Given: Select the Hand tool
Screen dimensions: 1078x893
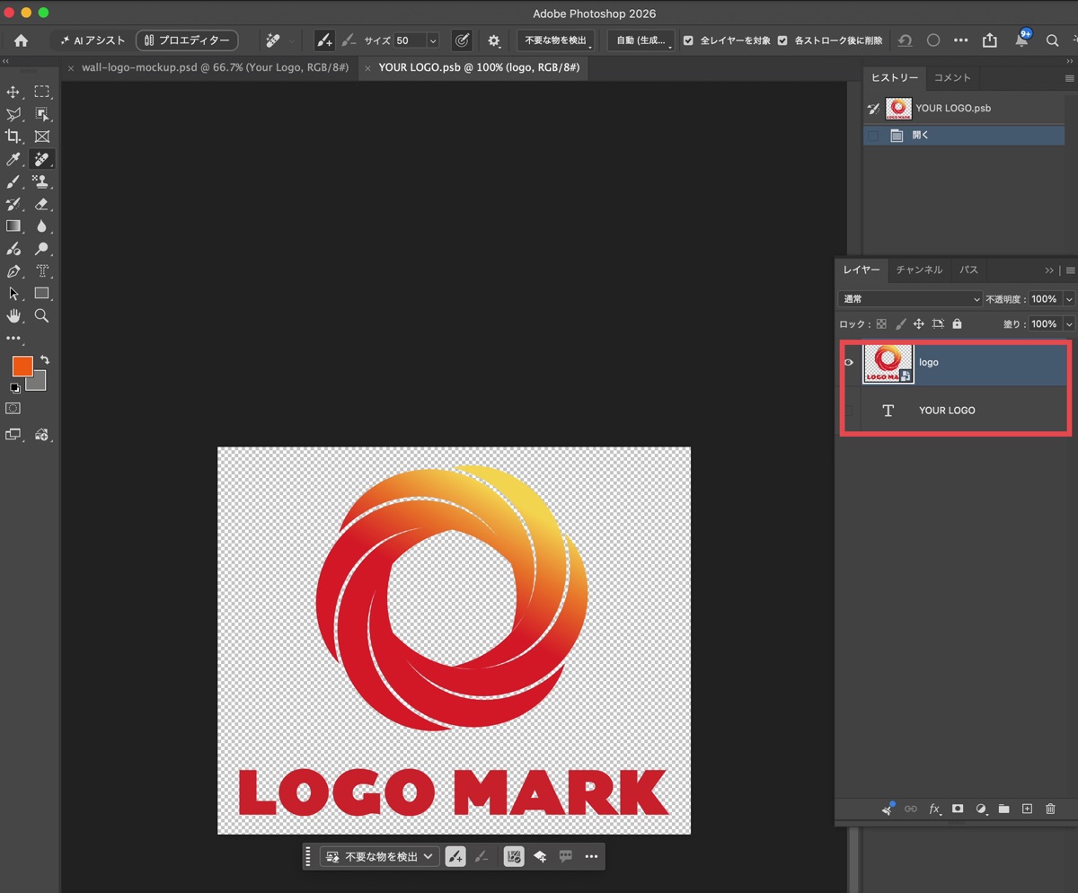Looking at the screenshot, I should [x=13, y=315].
